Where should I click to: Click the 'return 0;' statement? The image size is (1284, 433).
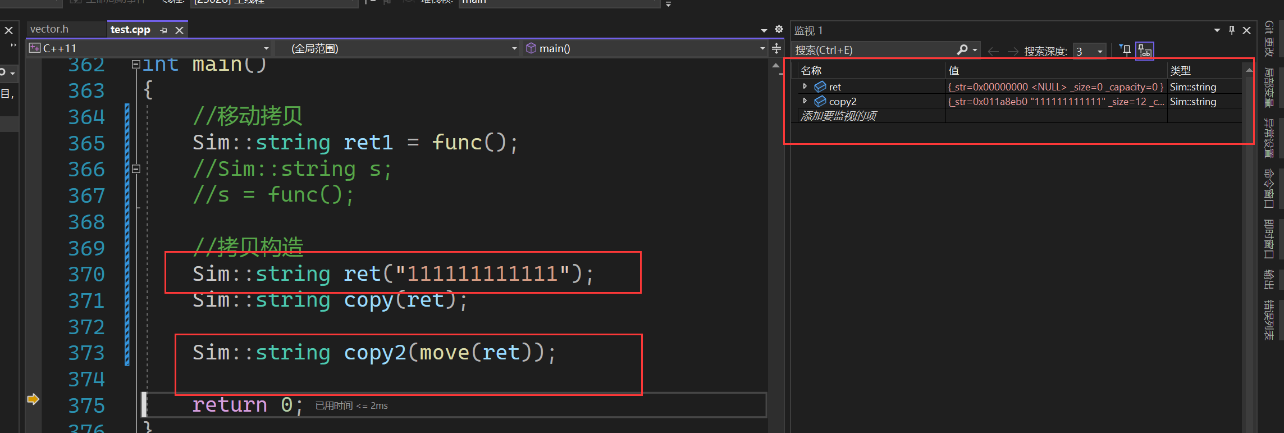tap(248, 404)
